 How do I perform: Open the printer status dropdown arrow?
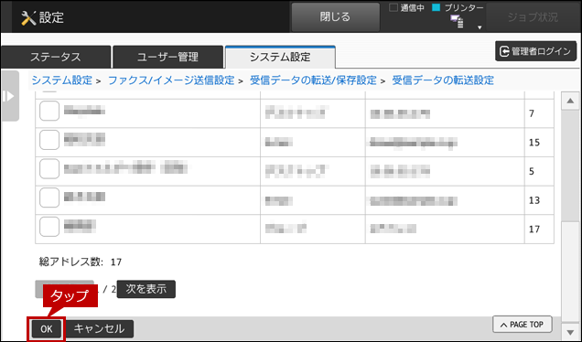coord(480,27)
